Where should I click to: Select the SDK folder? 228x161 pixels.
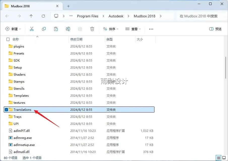[x=79, y=60]
